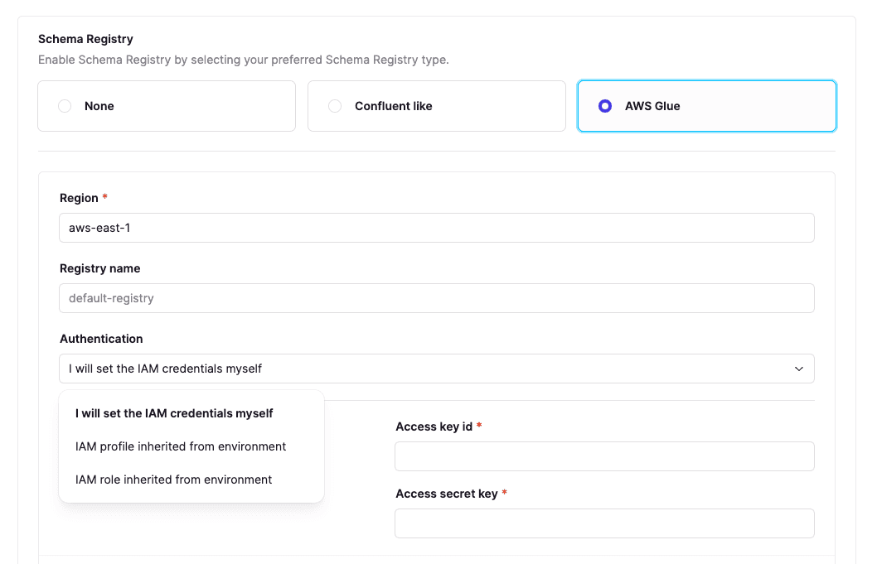The image size is (877, 564).
Task: Click the Region field label
Action: point(79,198)
